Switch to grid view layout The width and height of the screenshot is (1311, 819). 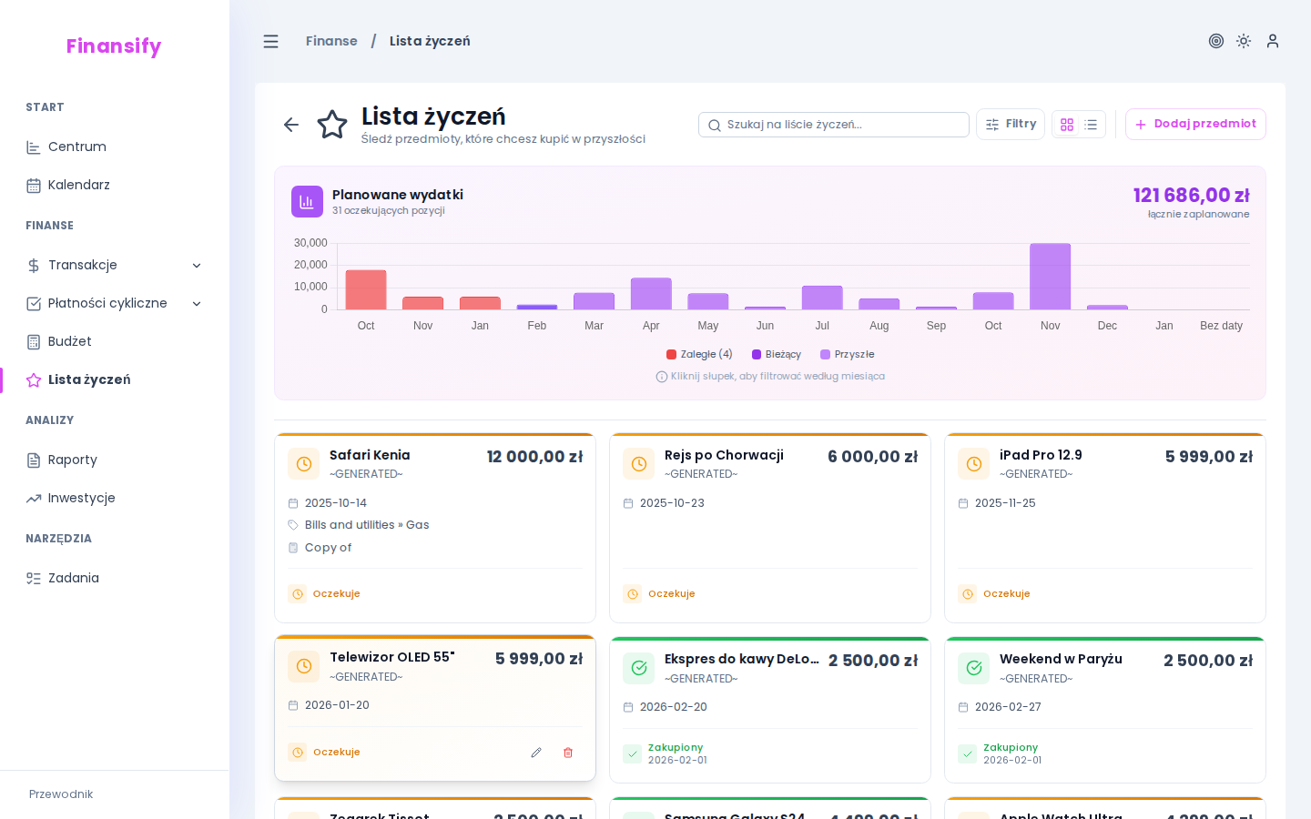(x=1067, y=125)
